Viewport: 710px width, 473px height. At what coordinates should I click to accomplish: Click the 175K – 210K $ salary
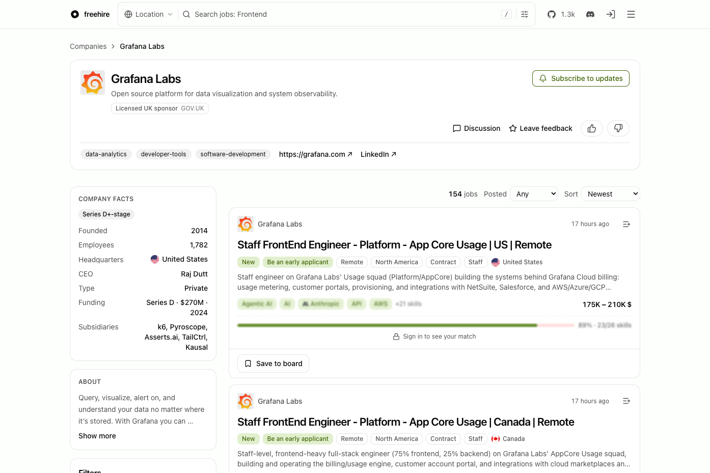pyautogui.click(x=607, y=304)
